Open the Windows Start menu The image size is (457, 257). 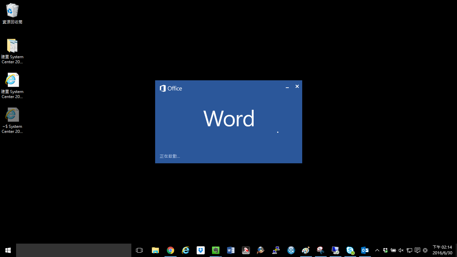[8, 250]
